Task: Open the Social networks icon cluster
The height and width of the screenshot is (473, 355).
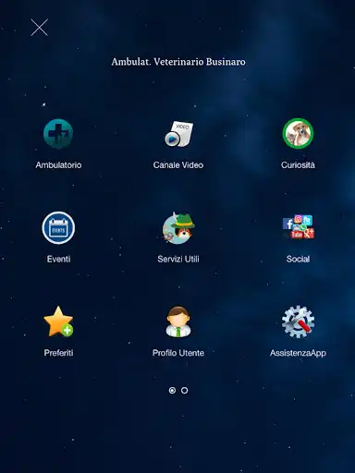Action: point(298,227)
